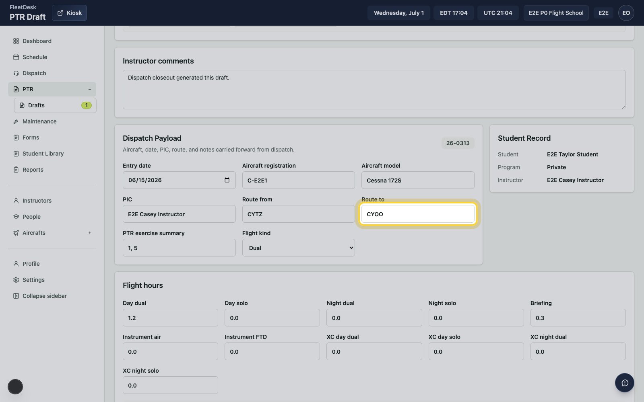
Task: Focus the Aircraft registration field
Action: pyautogui.click(x=299, y=180)
